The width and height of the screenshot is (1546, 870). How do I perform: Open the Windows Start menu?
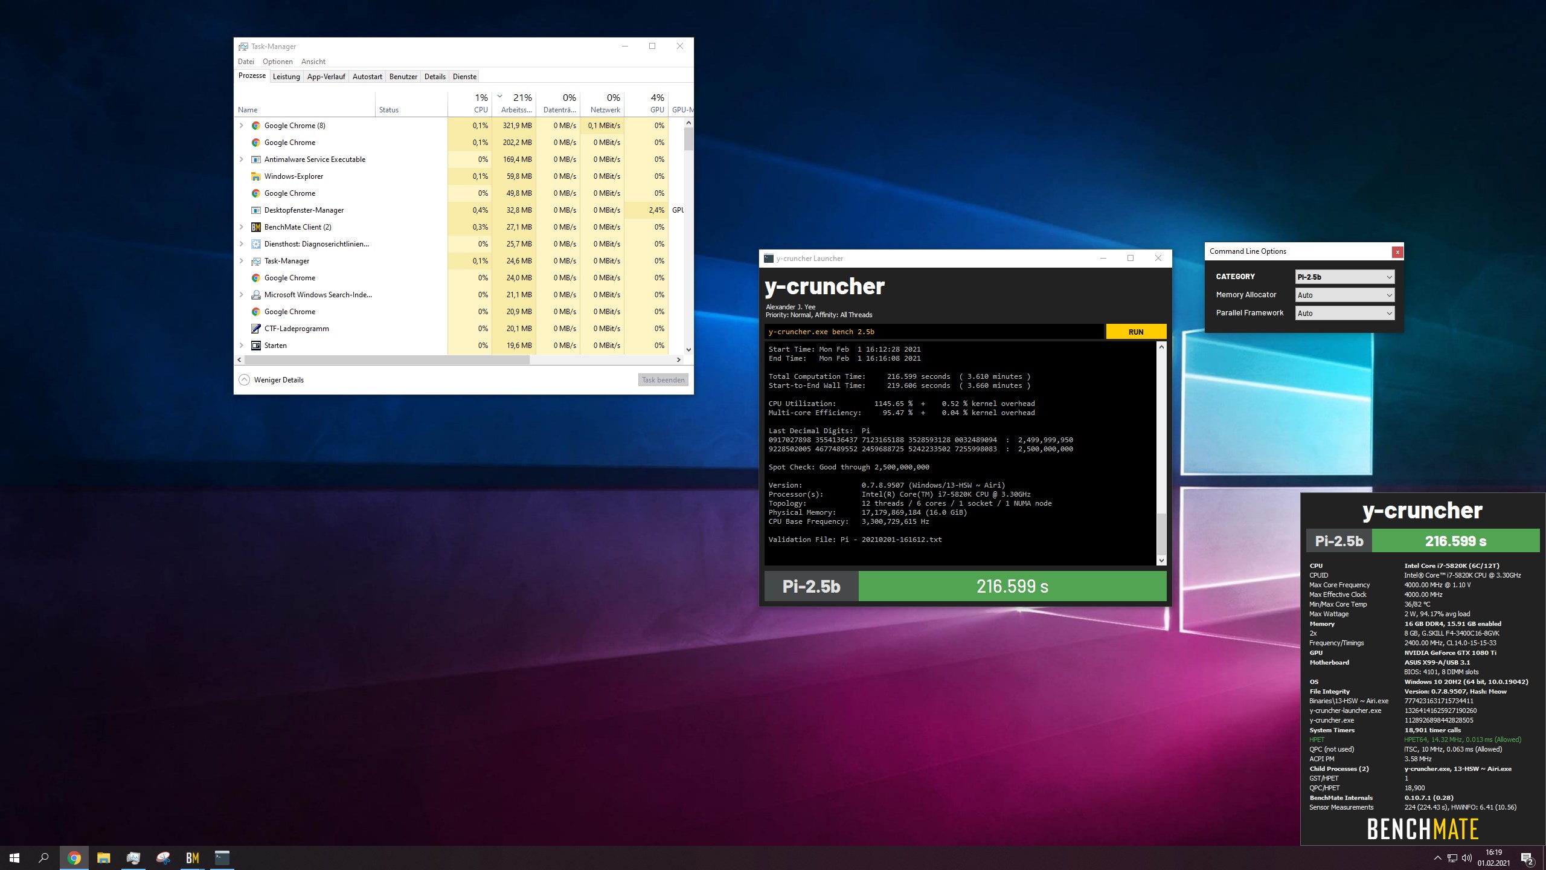[14, 858]
